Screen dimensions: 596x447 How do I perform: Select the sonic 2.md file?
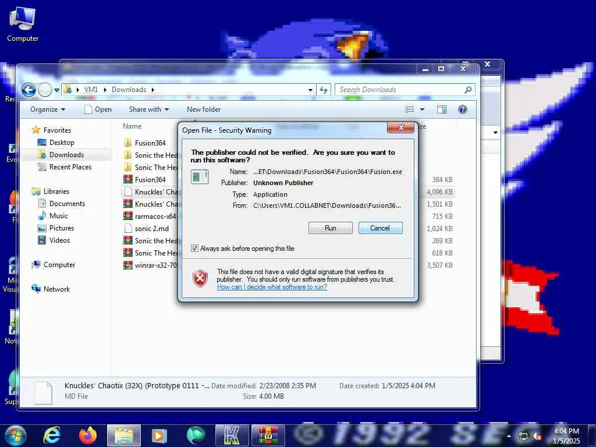click(152, 228)
